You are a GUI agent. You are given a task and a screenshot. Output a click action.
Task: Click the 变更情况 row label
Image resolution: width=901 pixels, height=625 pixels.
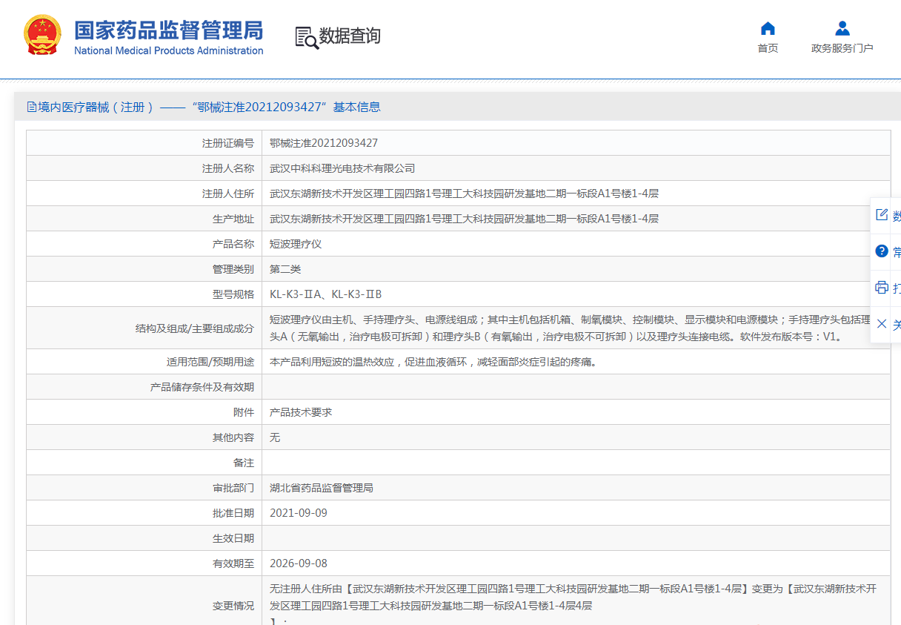click(233, 606)
